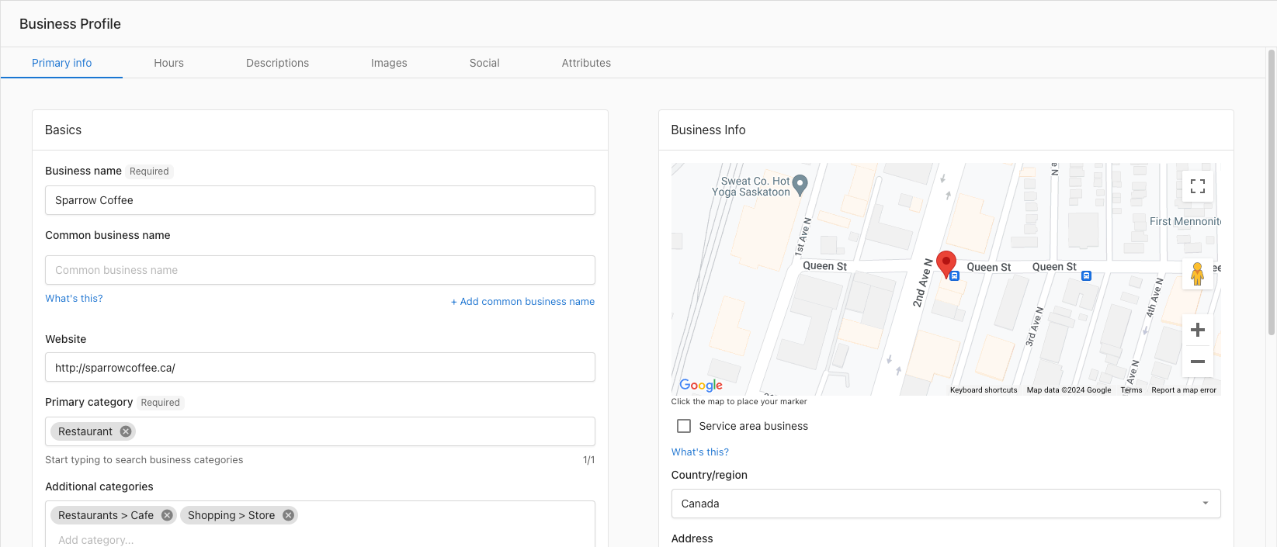Remove the Restaurant primary category chip
Viewport: 1277px width, 547px height.
126,431
